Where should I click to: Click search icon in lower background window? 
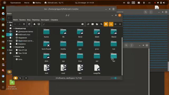coord(126,45)
